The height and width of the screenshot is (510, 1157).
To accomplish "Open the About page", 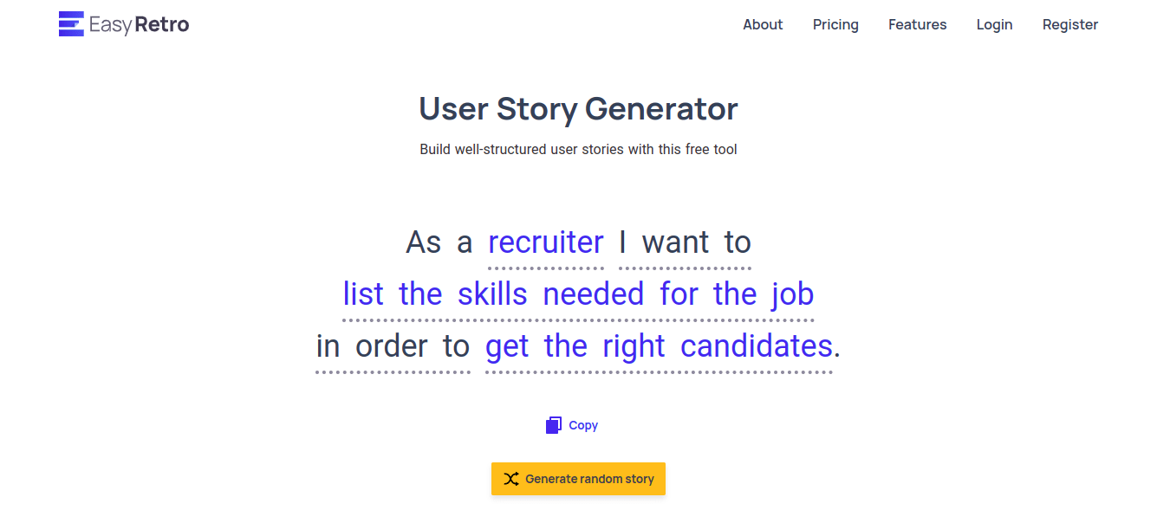I will tap(763, 24).
